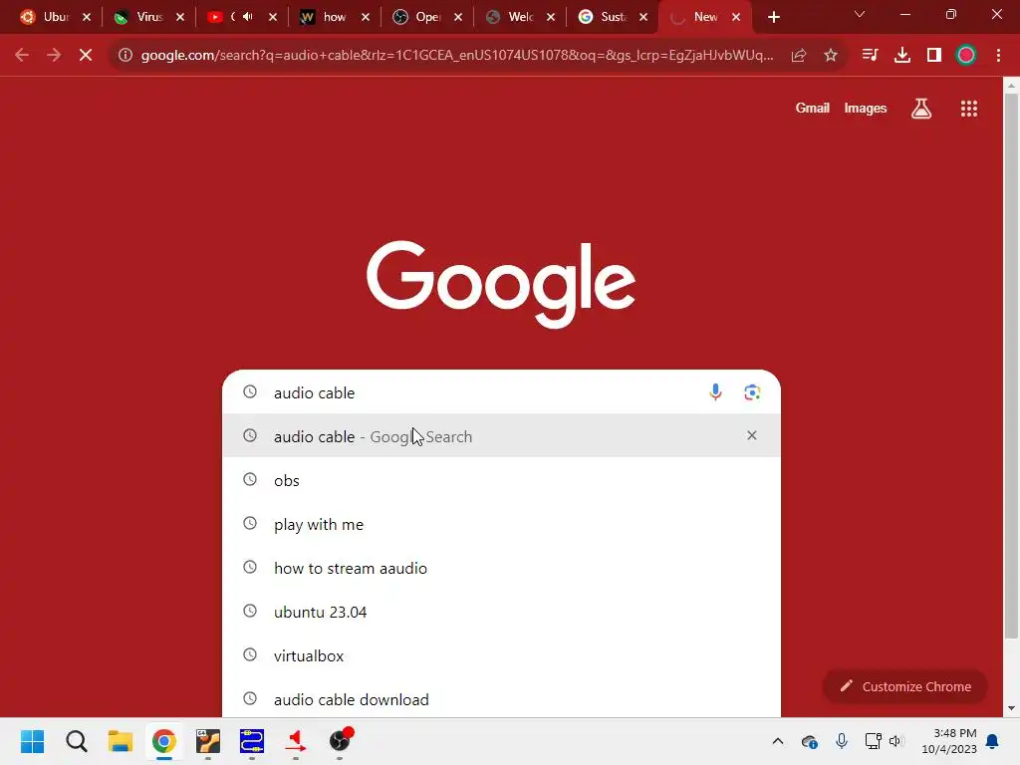Go back to the previous page

point(22,55)
